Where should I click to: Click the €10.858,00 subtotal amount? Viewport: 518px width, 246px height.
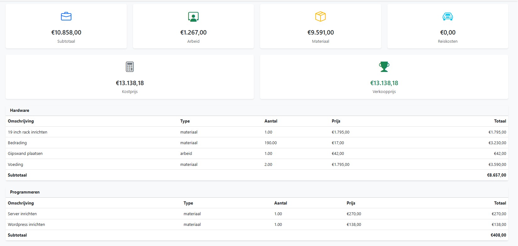click(66, 32)
